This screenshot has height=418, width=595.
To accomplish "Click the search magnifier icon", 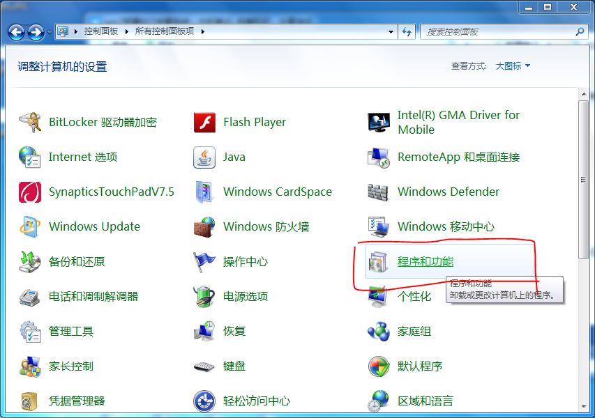I will coord(580,32).
